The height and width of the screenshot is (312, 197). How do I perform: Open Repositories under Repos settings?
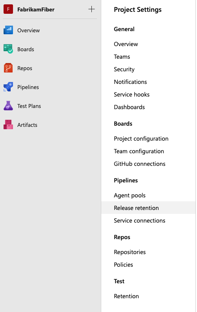pyautogui.click(x=130, y=252)
